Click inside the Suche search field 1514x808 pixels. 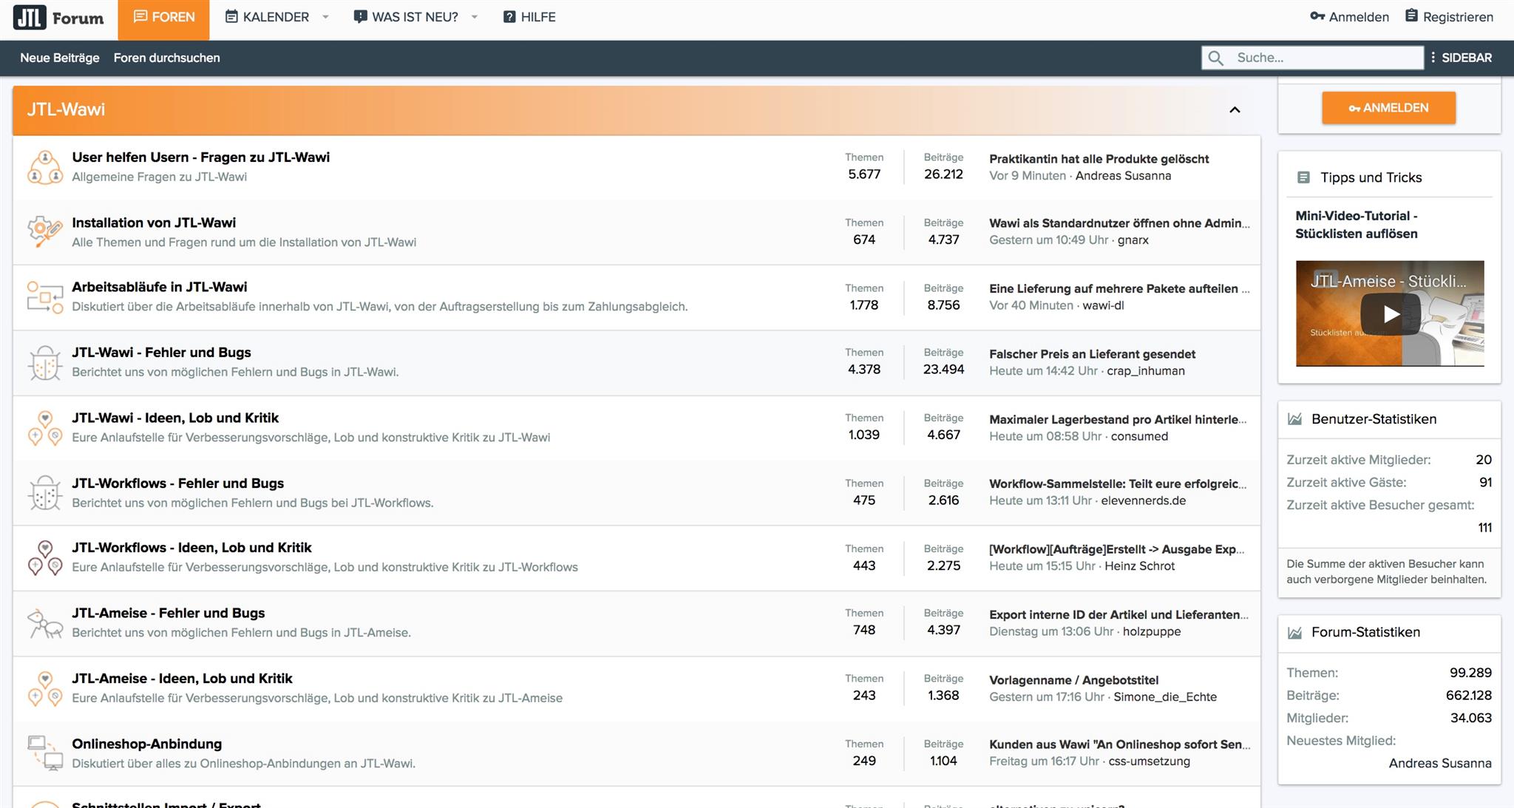pos(1323,58)
